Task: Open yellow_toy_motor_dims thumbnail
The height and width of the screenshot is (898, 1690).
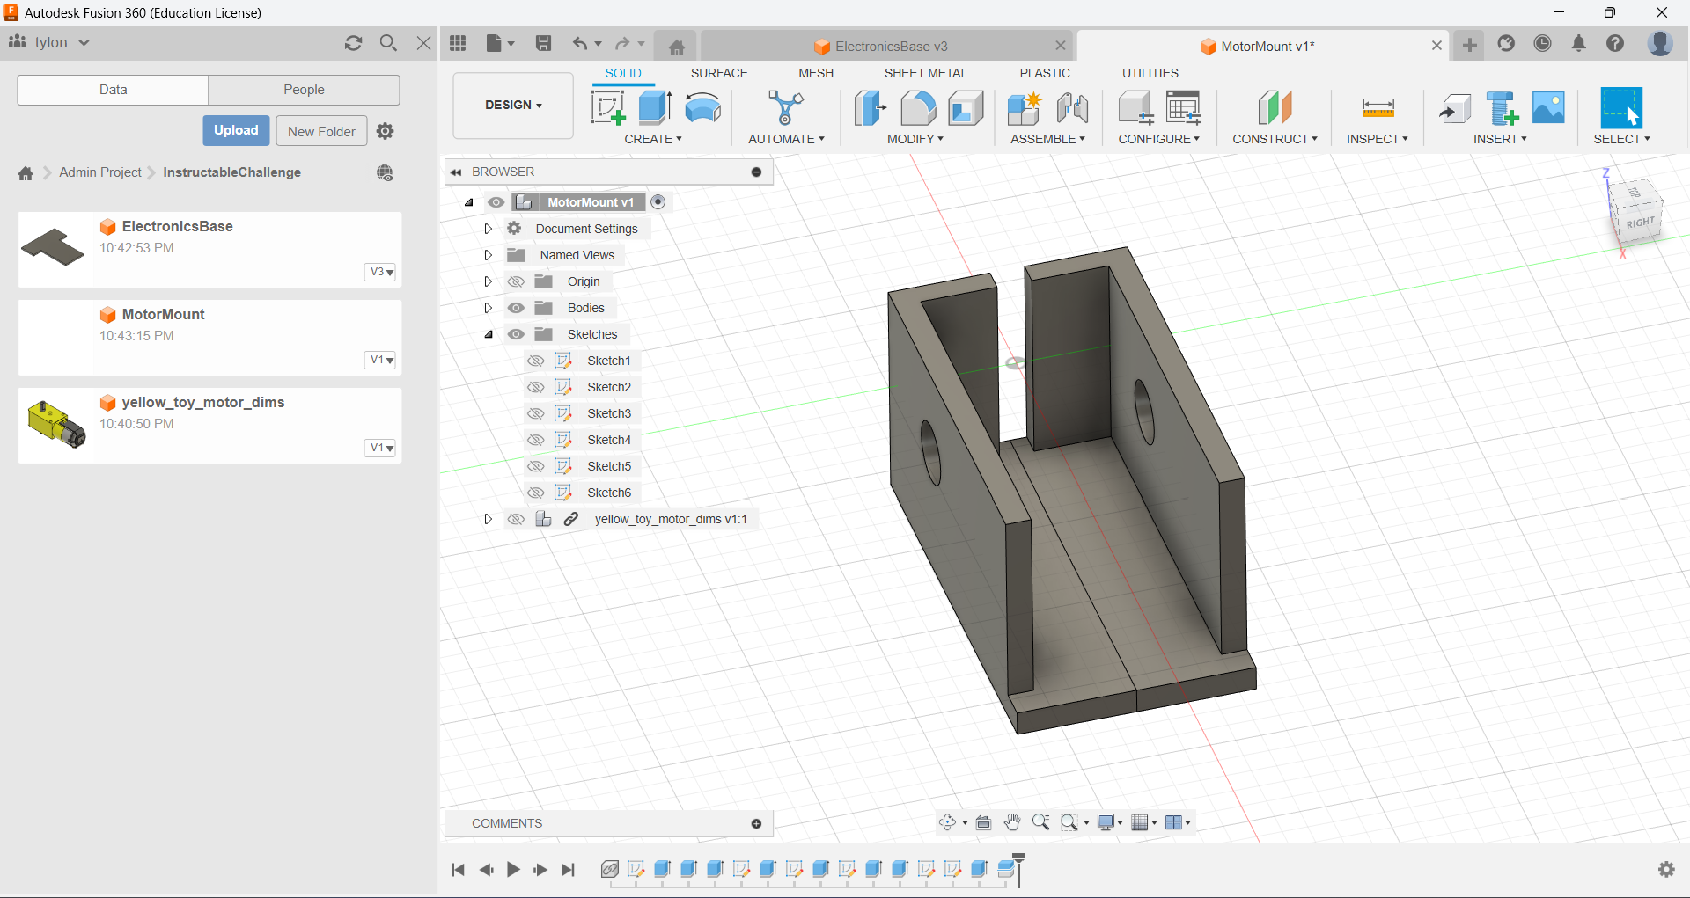Action: click(55, 425)
